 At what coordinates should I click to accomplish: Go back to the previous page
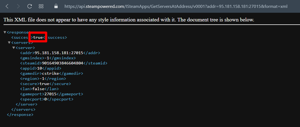pyautogui.click(x=7, y=6)
